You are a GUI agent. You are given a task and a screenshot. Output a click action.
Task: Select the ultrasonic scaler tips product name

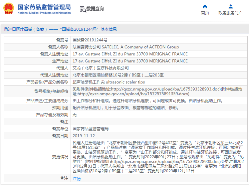tap(108, 82)
